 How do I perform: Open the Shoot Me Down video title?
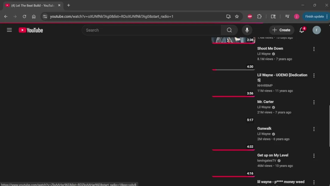tap(270, 49)
